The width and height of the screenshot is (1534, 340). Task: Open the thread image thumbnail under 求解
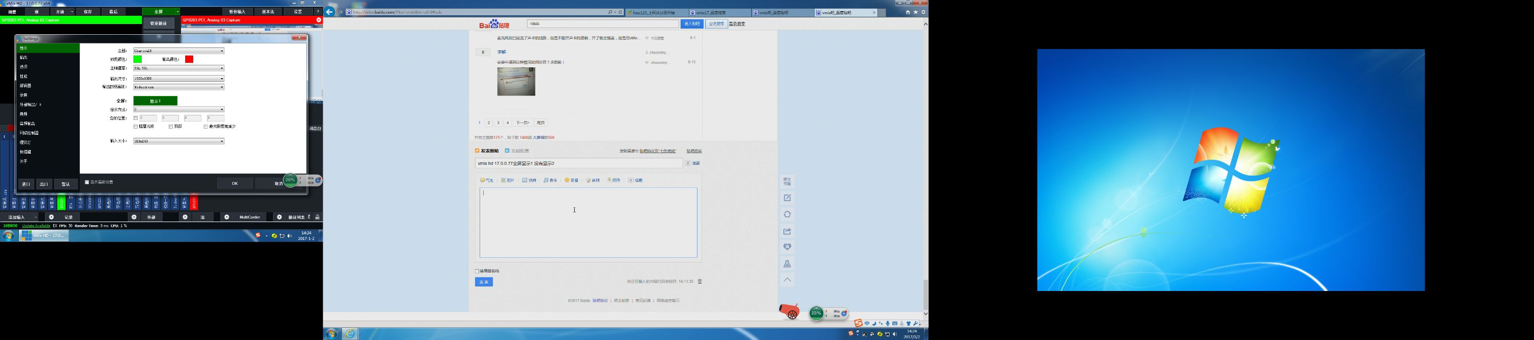point(516,82)
